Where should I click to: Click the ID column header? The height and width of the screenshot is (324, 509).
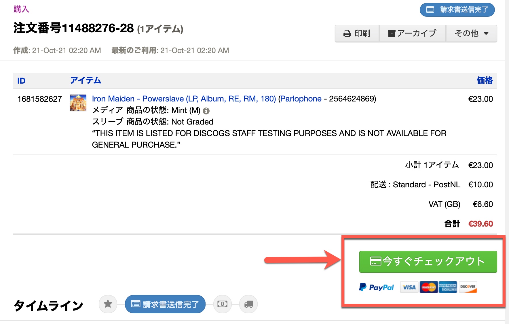click(x=21, y=81)
